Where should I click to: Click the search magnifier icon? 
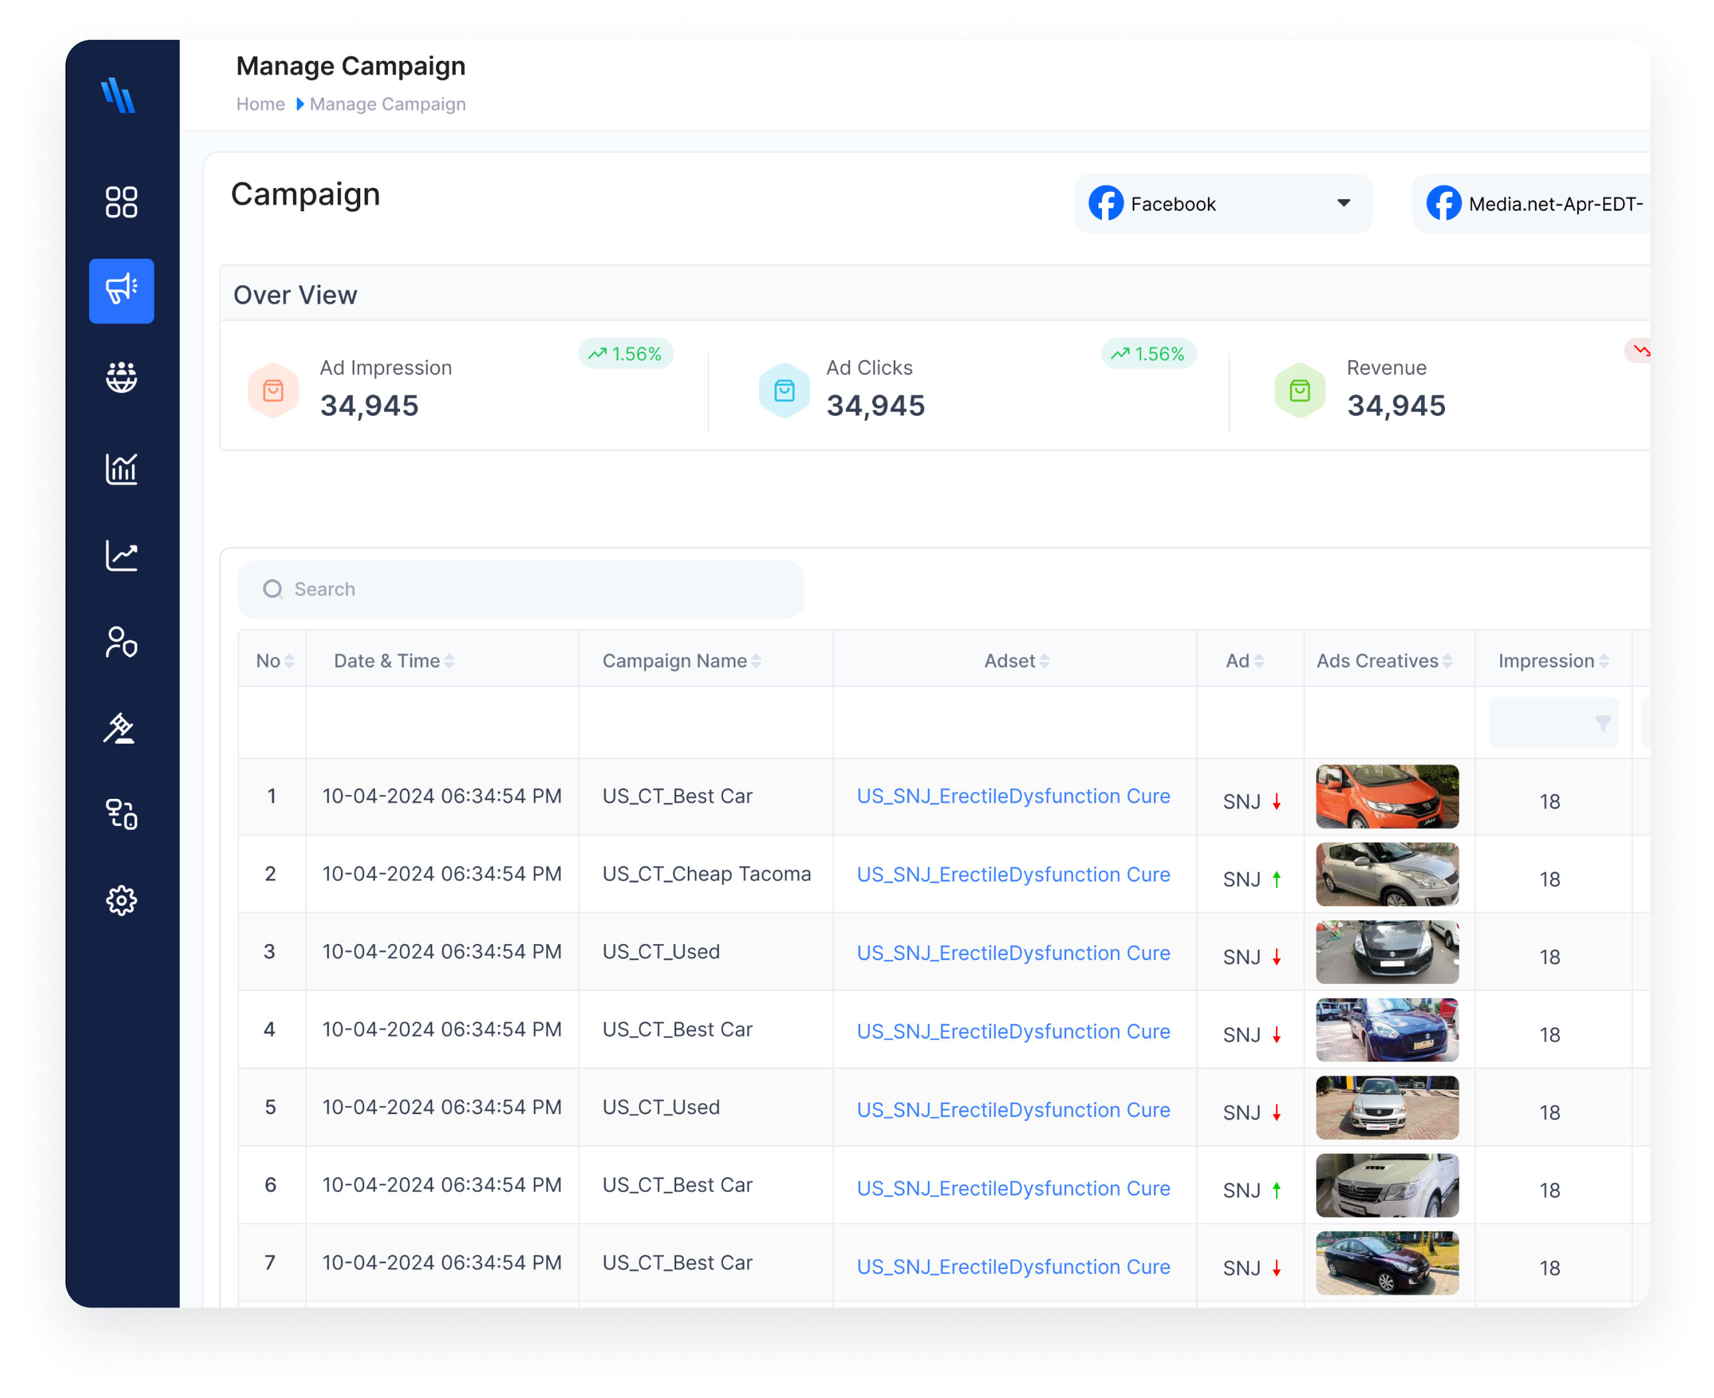click(273, 589)
